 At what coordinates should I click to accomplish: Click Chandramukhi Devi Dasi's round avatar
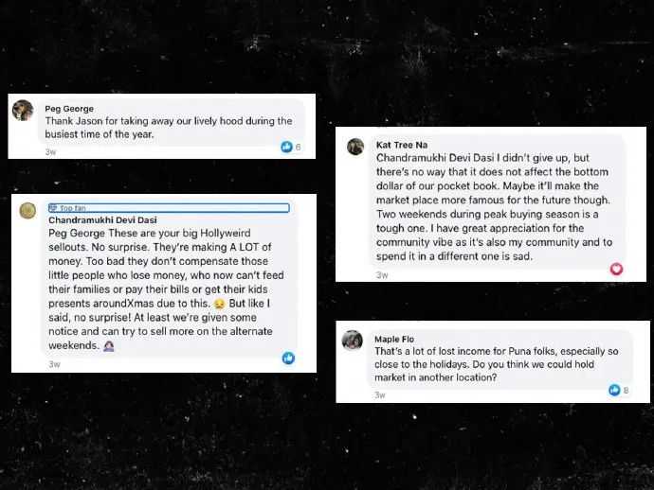click(27, 211)
